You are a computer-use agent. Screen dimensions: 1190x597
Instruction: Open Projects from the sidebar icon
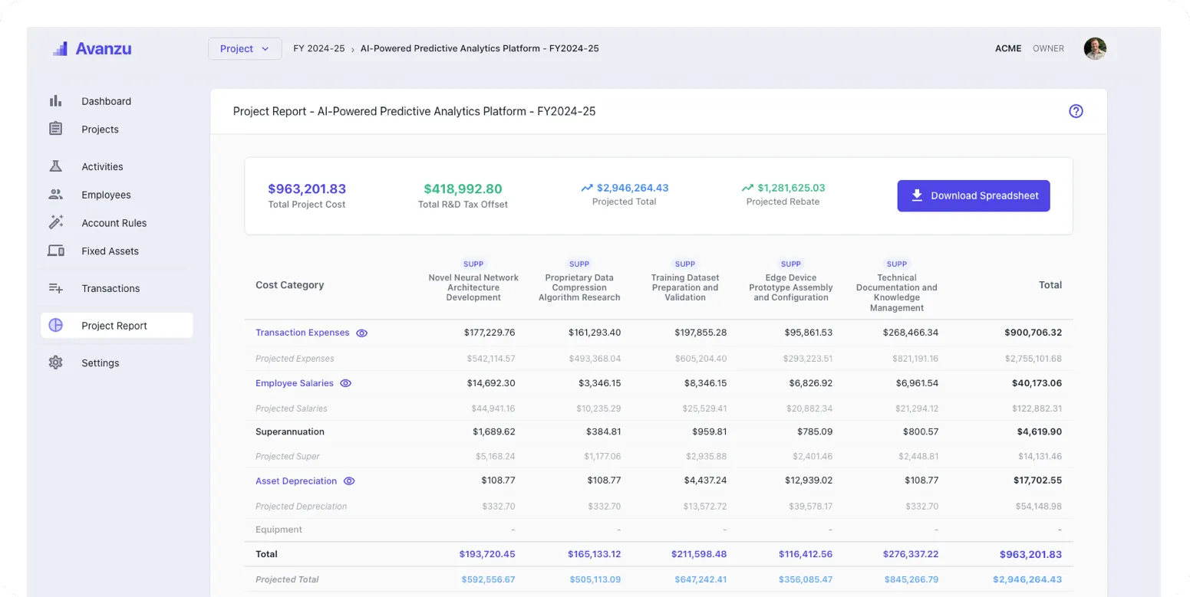coord(55,129)
